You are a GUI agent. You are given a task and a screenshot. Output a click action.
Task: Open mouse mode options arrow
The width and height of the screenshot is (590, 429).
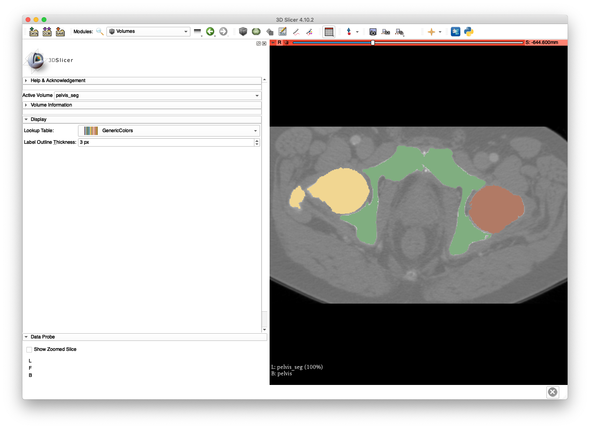point(357,32)
